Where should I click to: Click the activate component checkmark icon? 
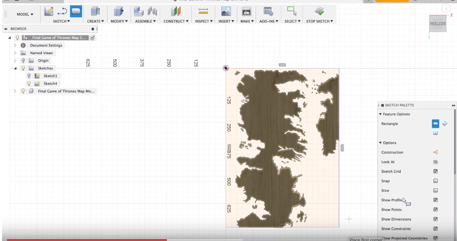click(92, 38)
